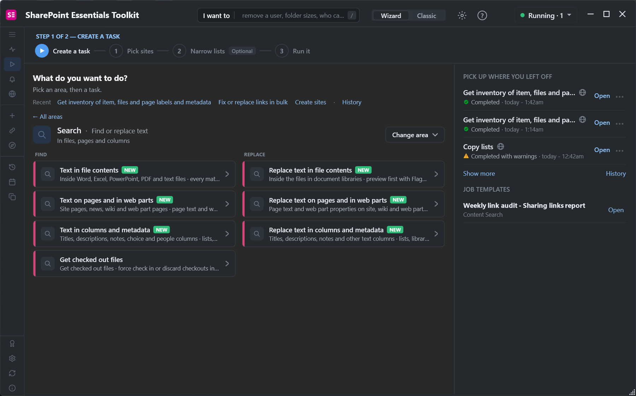
Task: Open the link chain sidebar icon
Action: (x=12, y=130)
